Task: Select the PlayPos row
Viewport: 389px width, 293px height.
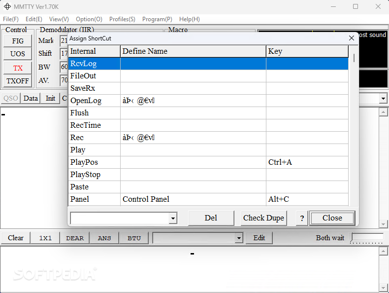Action: [208, 162]
